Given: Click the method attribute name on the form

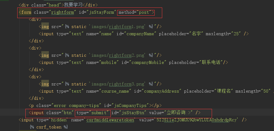Looking at the screenshot, I should click(126, 12).
